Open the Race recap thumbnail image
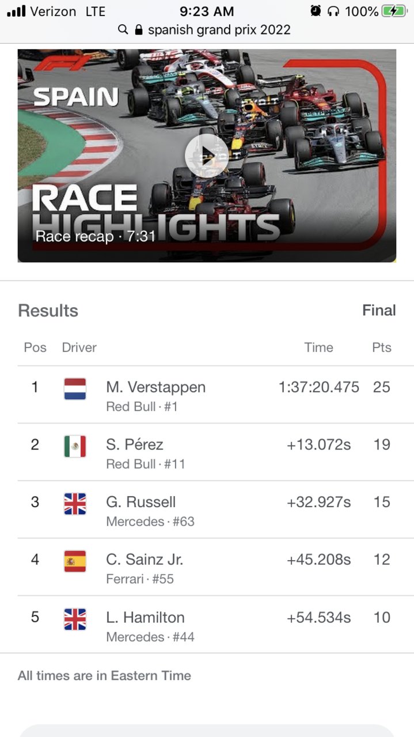 pos(207,156)
